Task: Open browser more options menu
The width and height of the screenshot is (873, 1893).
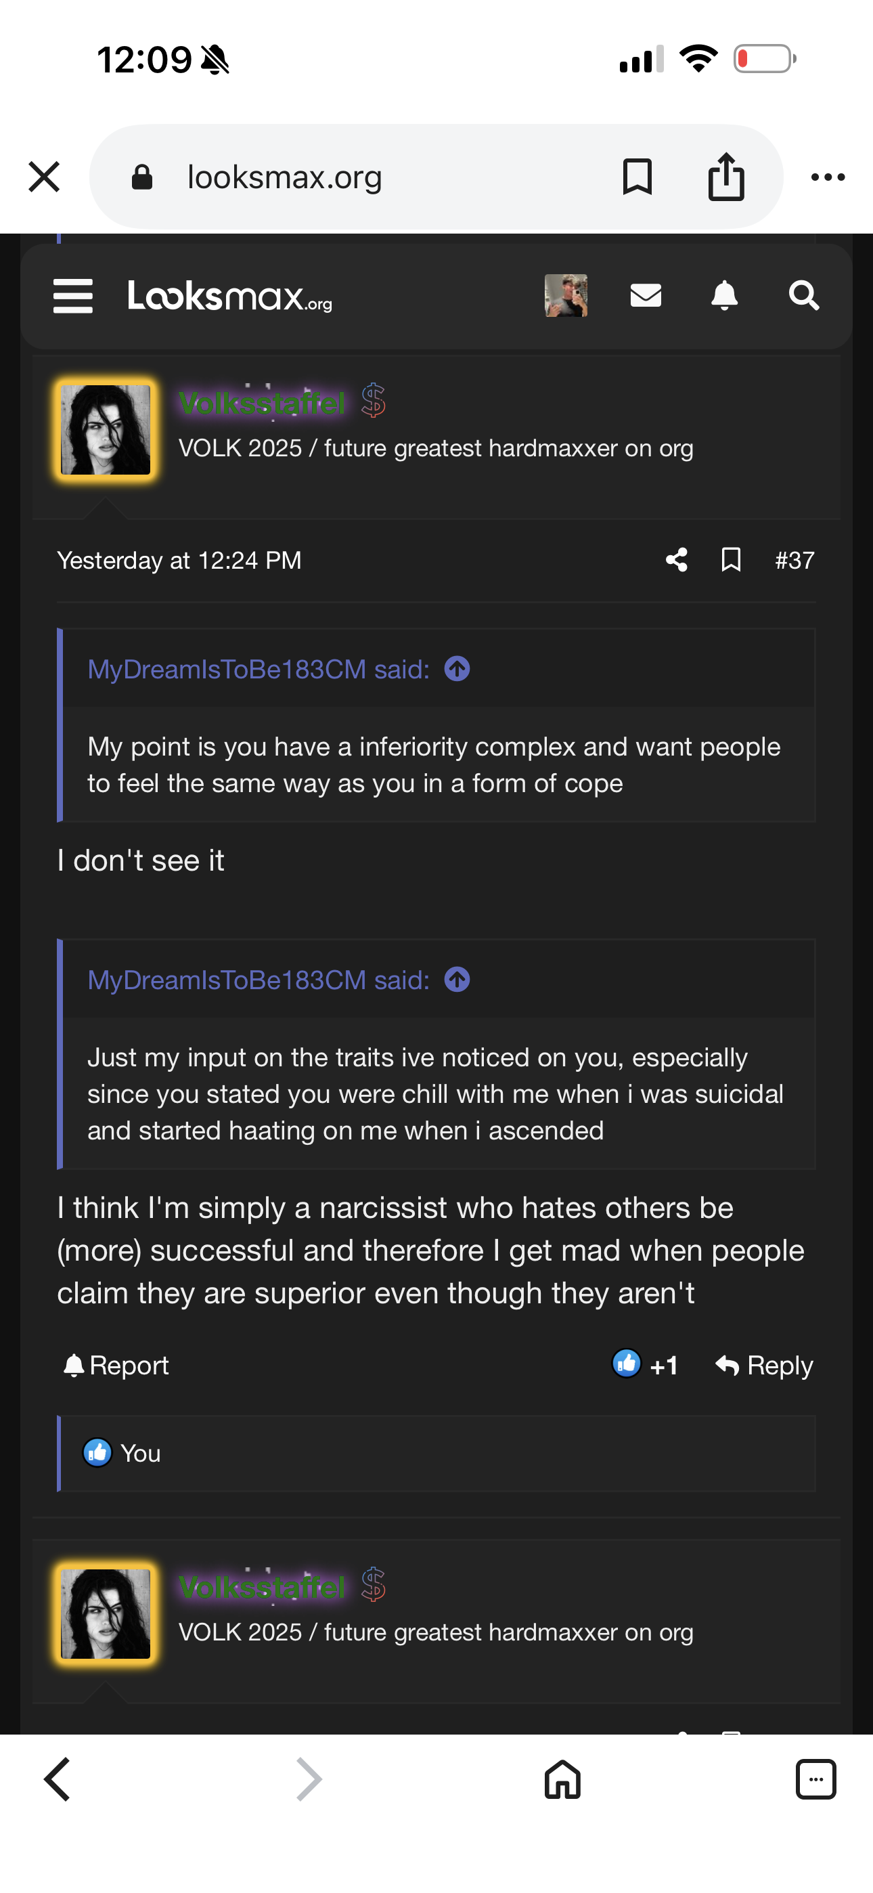Action: click(x=828, y=177)
